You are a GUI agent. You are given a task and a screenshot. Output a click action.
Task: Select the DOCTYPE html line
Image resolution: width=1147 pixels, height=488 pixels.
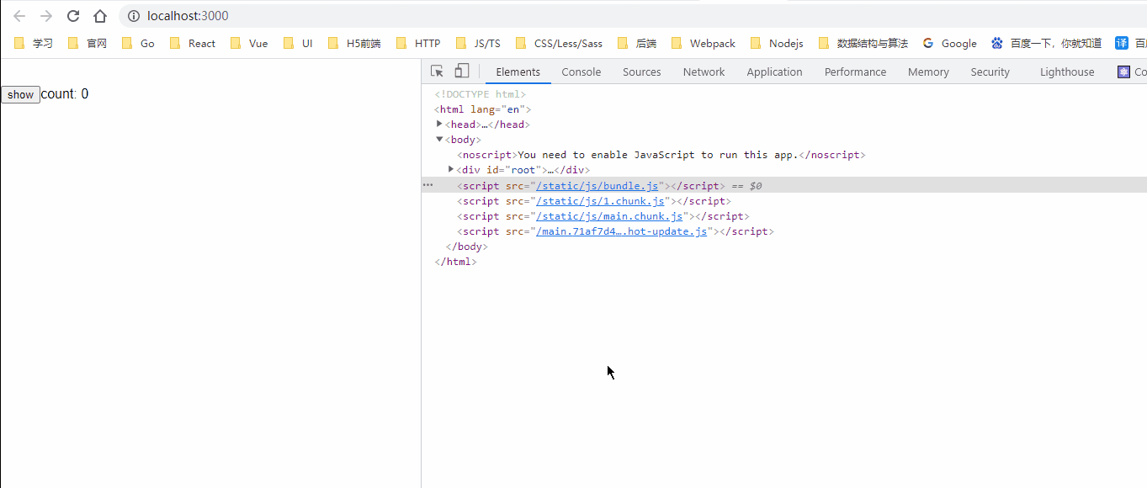tap(480, 94)
